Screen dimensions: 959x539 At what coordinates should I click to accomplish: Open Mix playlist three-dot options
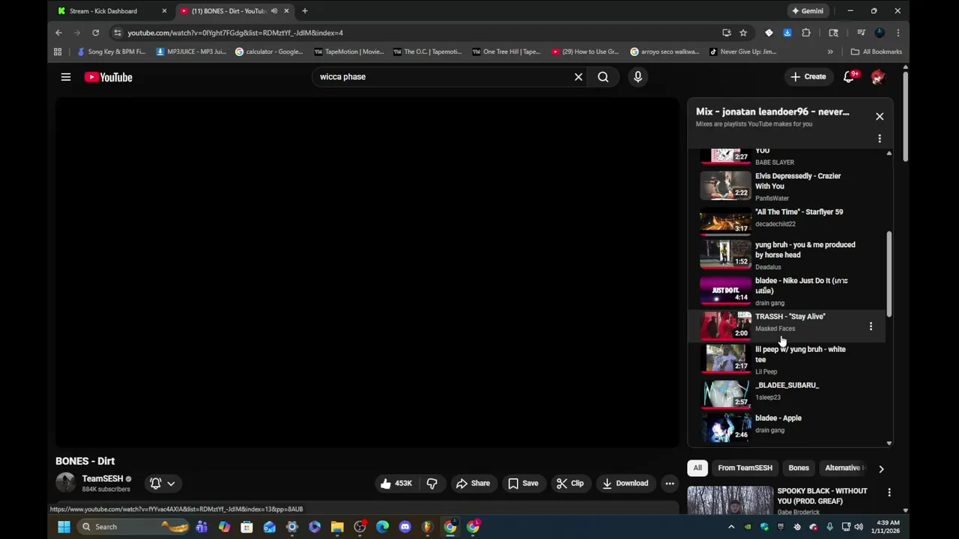(880, 138)
